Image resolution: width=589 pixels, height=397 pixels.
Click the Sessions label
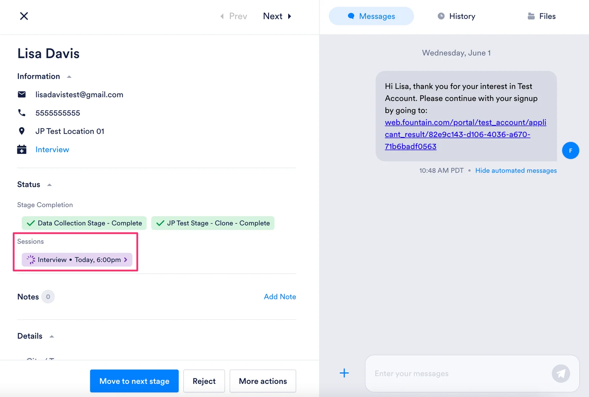click(x=31, y=242)
